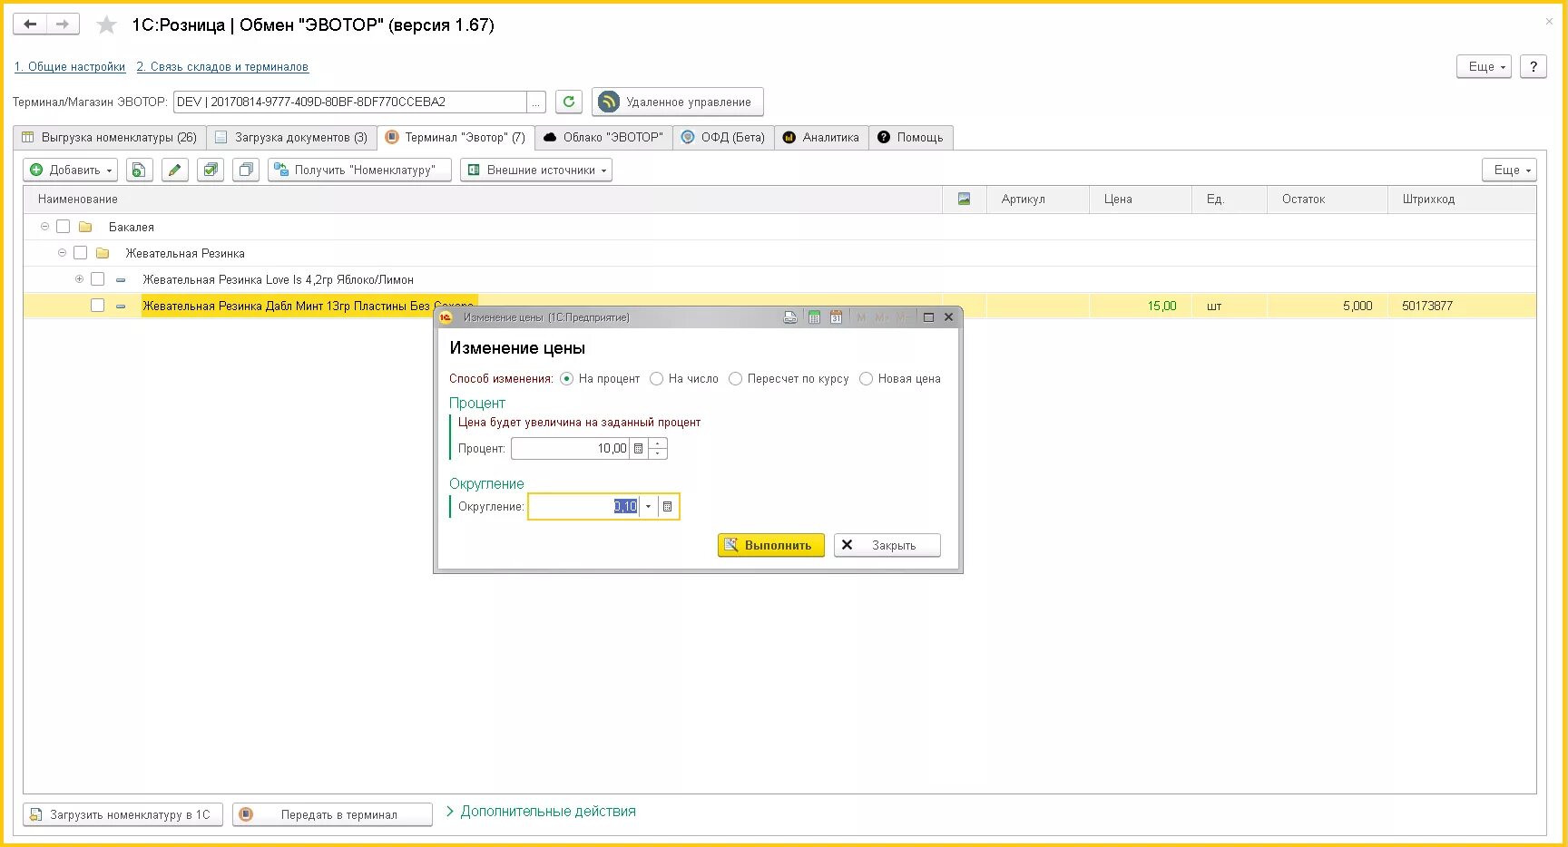
Task: Switch to the ОФД (Бета) tab
Action: coord(723,138)
